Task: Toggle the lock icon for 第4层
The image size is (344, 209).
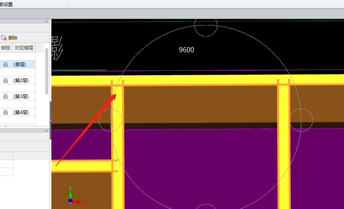Action: point(5,112)
